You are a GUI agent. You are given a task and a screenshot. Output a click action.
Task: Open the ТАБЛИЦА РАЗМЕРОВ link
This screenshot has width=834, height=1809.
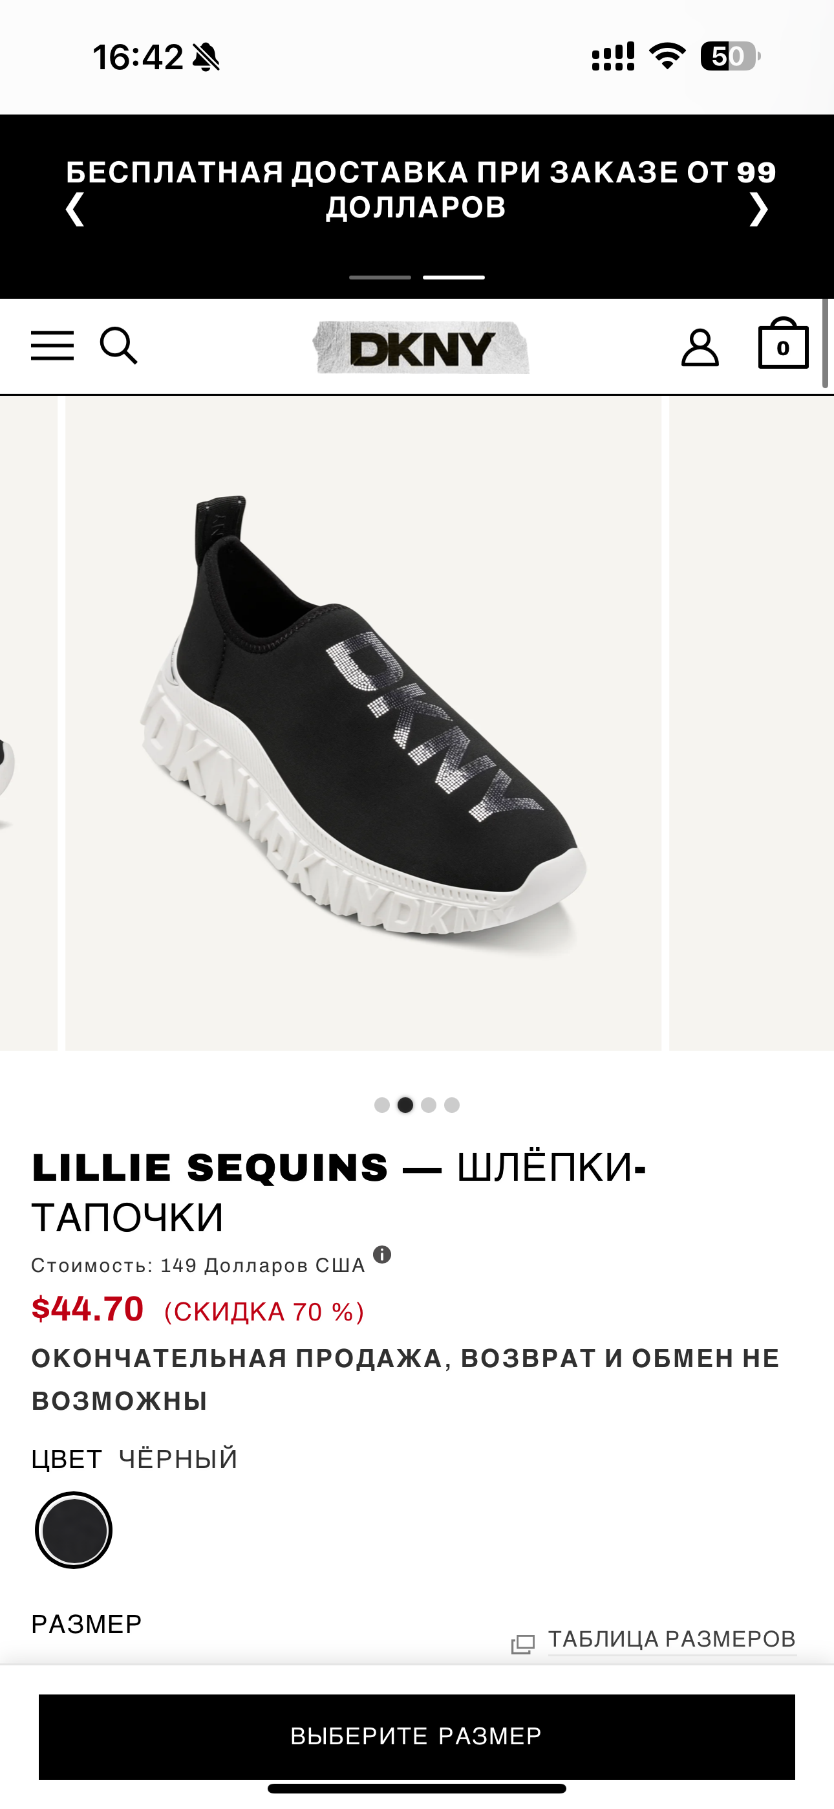point(672,1639)
